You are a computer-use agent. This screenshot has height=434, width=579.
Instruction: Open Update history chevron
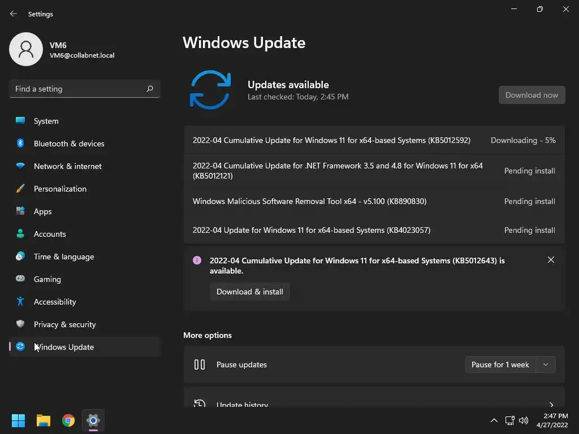pyautogui.click(x=551, y=405)
